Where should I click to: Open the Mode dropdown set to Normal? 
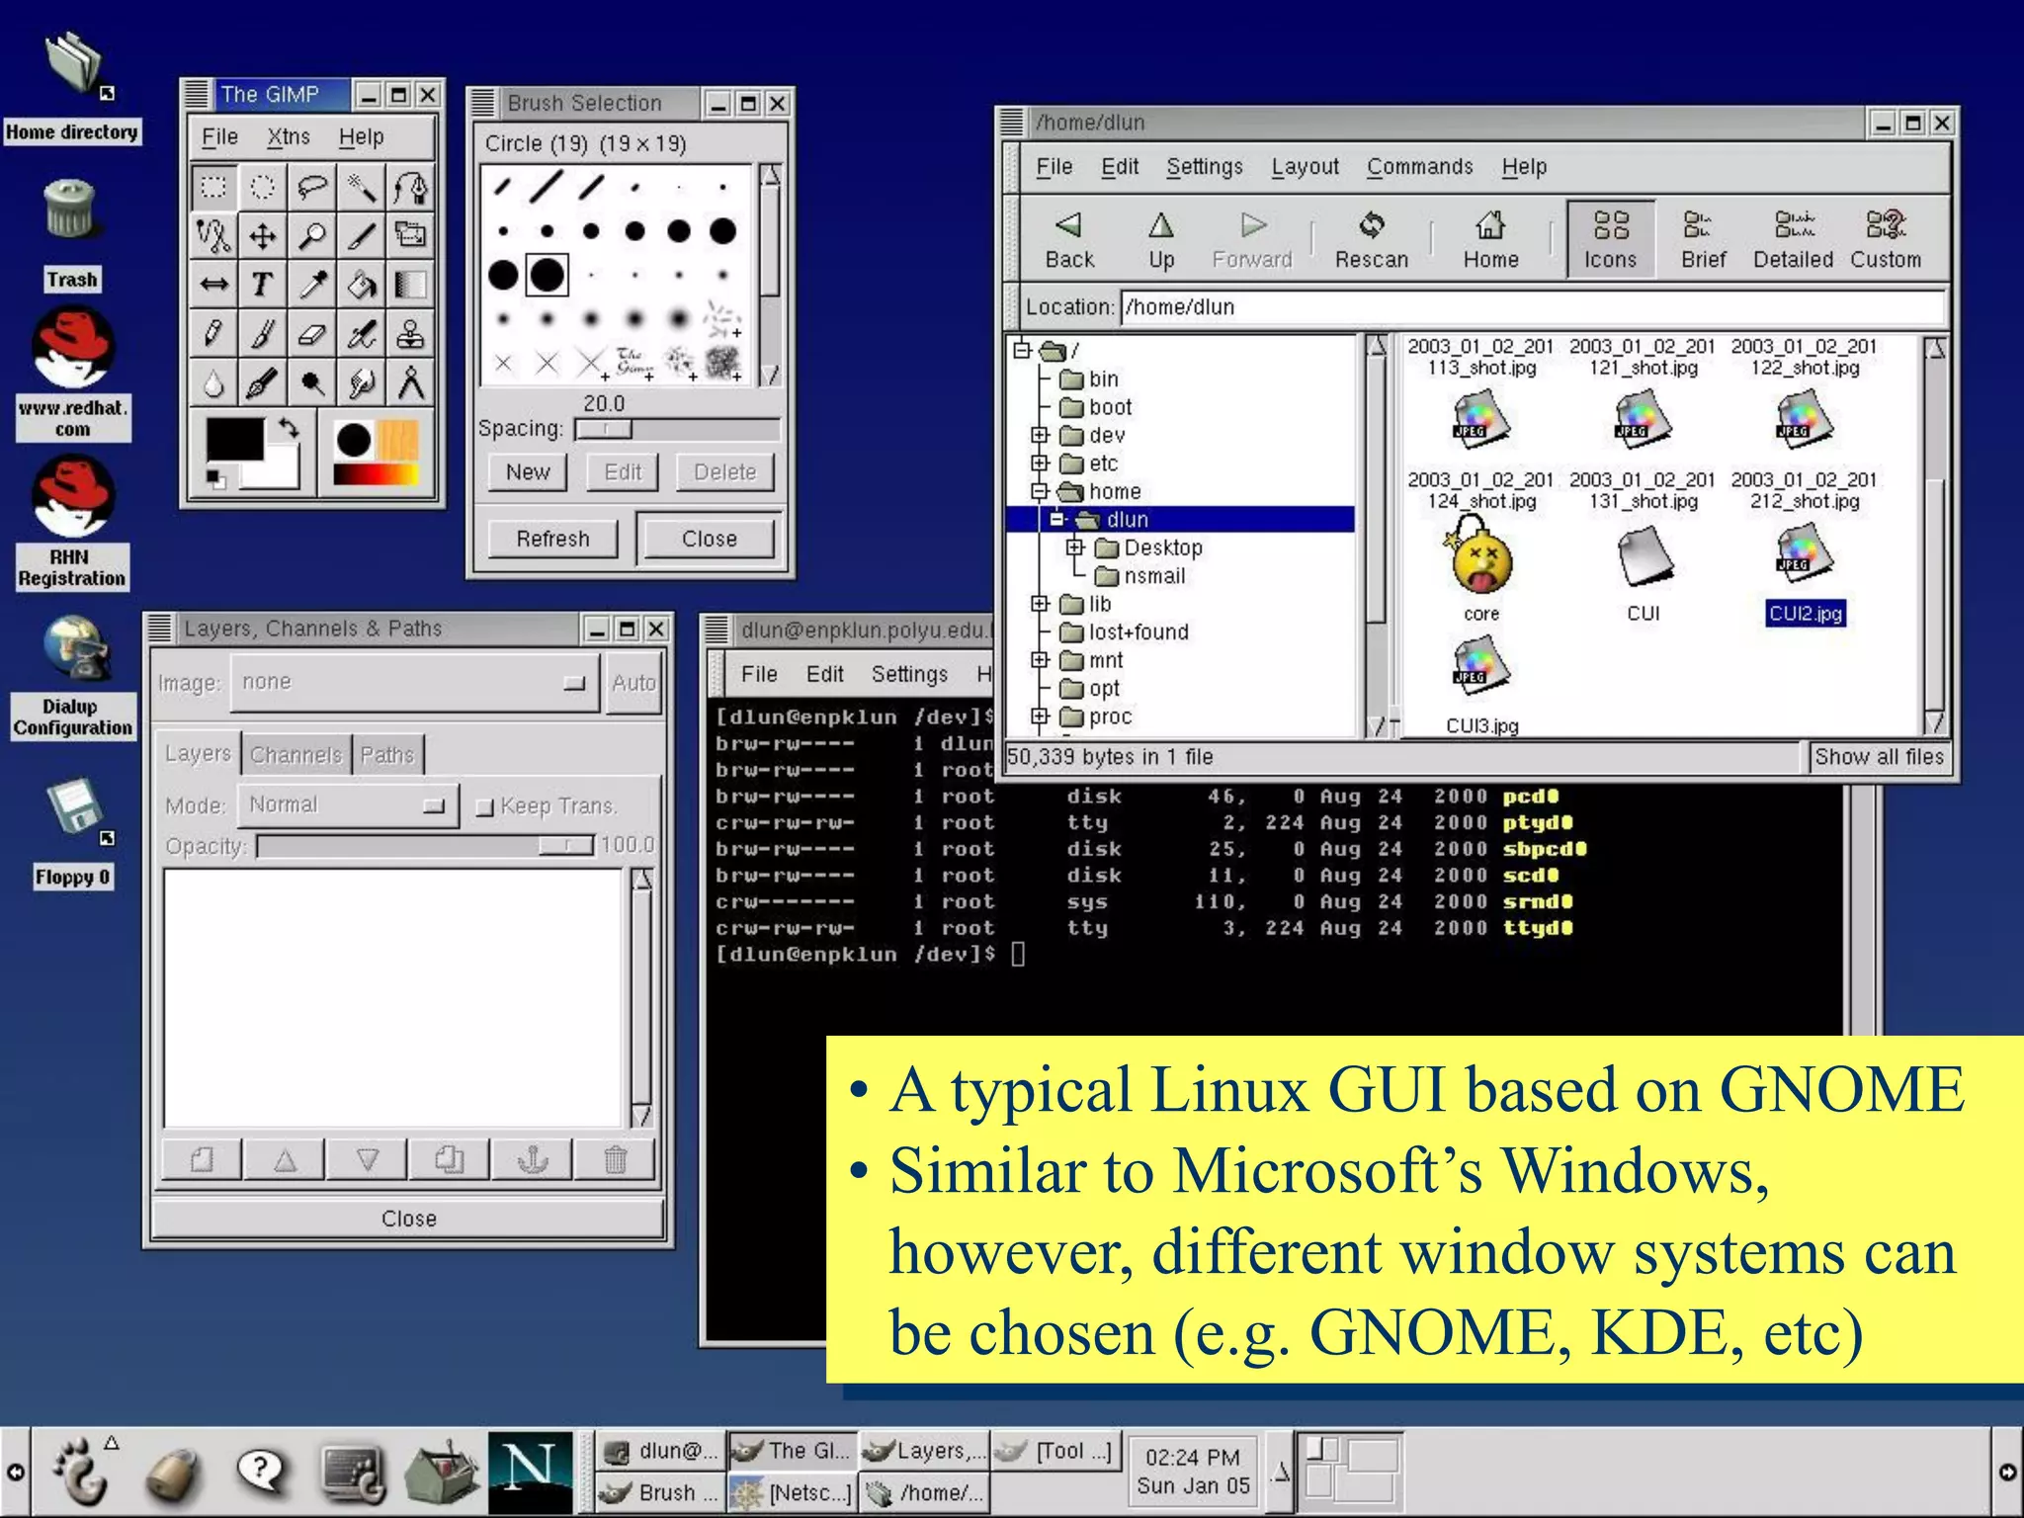pyautogui.click(x=348, y=805)
